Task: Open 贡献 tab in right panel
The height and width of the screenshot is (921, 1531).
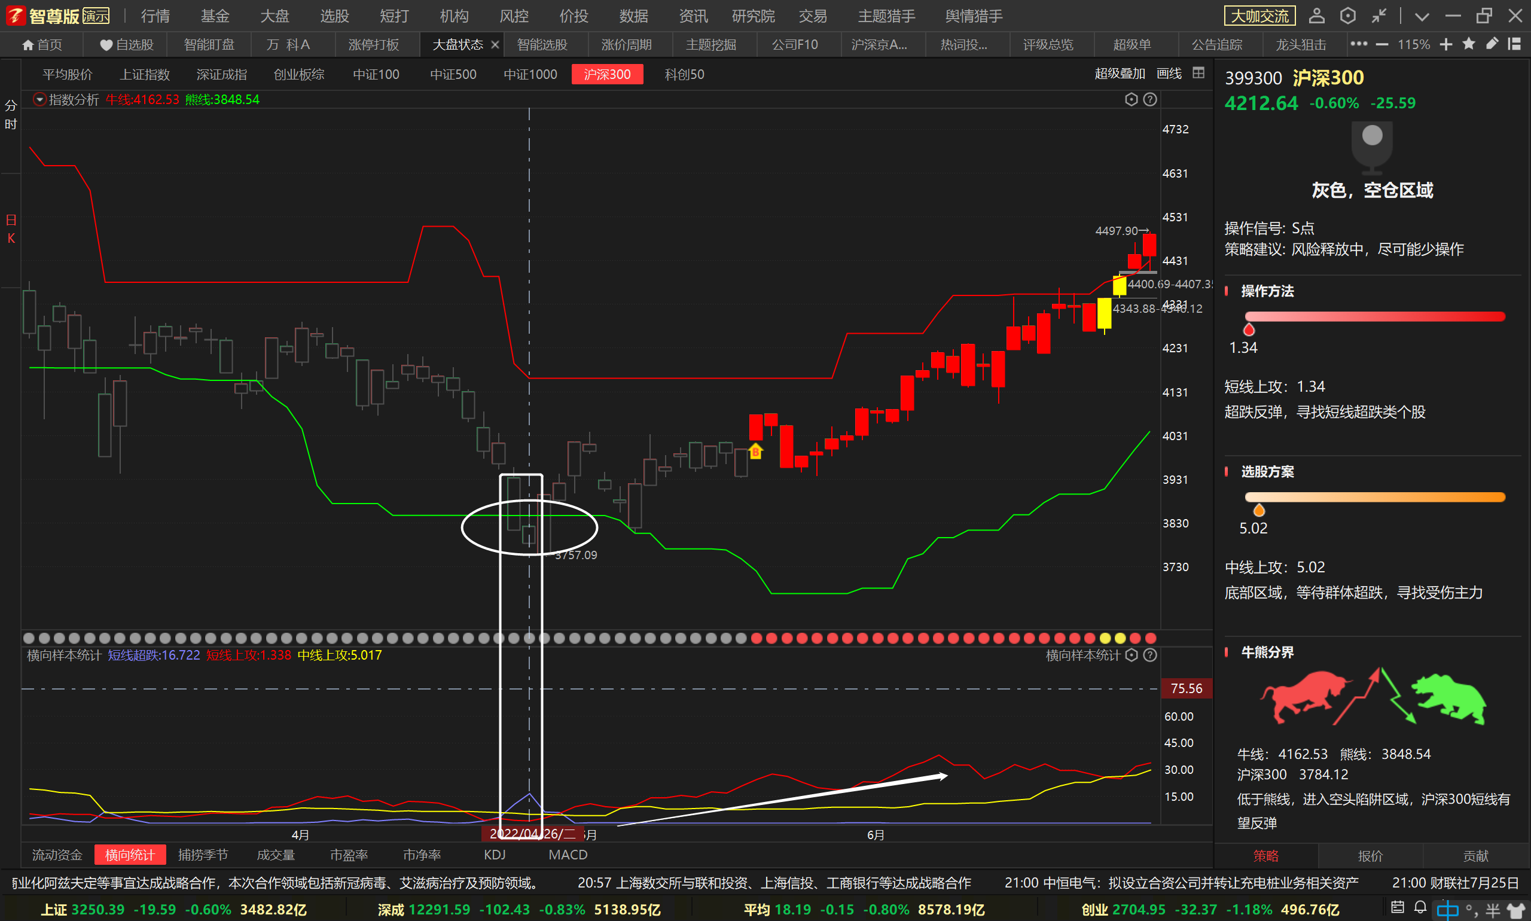Action: (x=1476, y=856)
